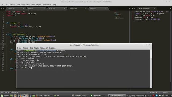This screenshot has width=172, height=97.
Task: Open the Goto menu in Sublime
Action: click(x=28, y=5)
